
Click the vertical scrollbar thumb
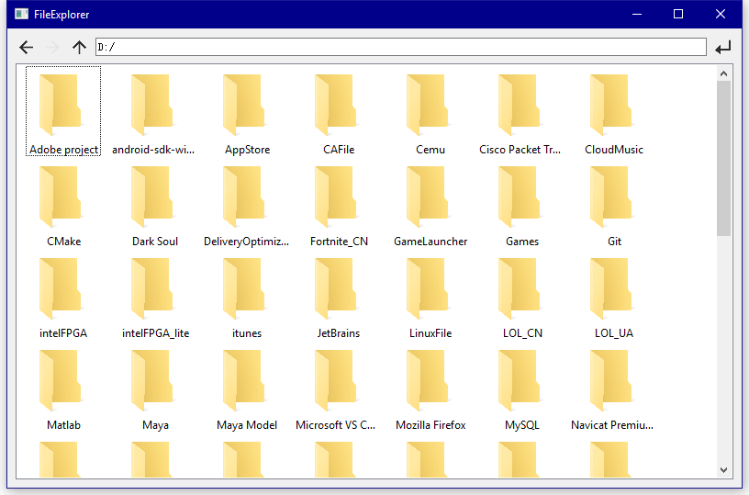[723, 158]
